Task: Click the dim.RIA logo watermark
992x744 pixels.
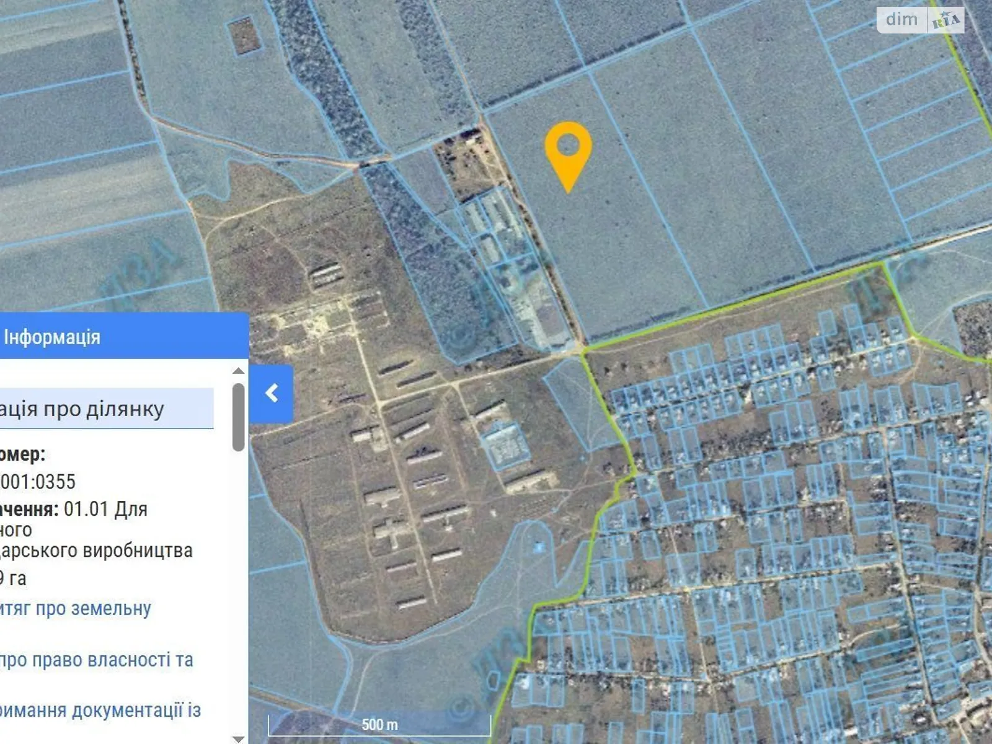Action: pos(920,20)
